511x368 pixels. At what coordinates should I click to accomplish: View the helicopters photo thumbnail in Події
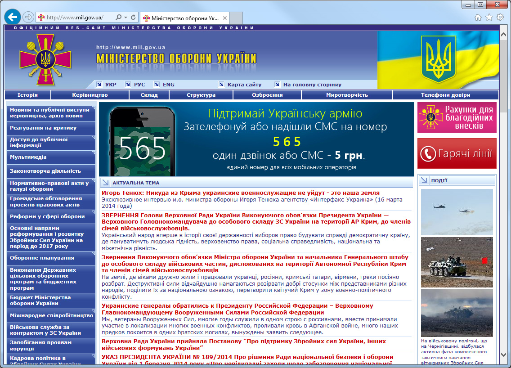click(457, 212)
